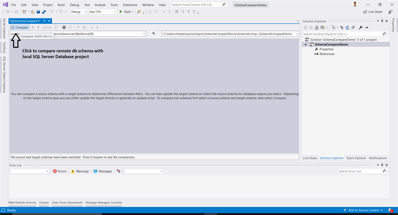Click Sync with Active Document icon
398x215 pixels.
[342, 28]
